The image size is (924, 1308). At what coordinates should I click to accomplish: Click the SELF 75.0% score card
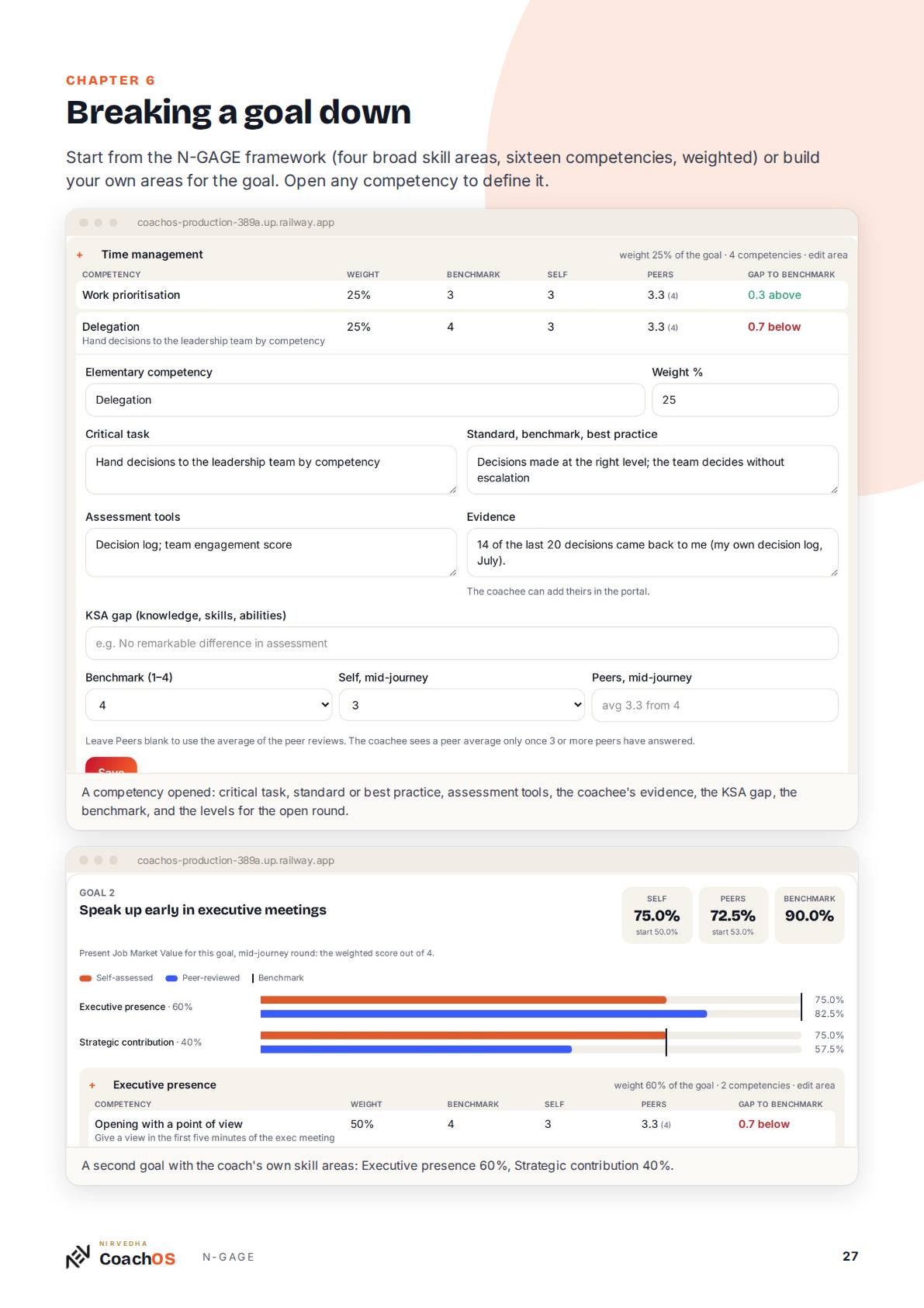click(656, 915)
